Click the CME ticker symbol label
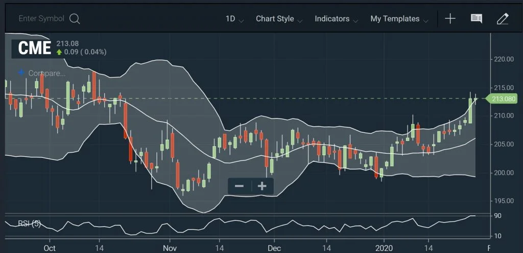This screenshot has width=523, height=253. tap(34, 48)
